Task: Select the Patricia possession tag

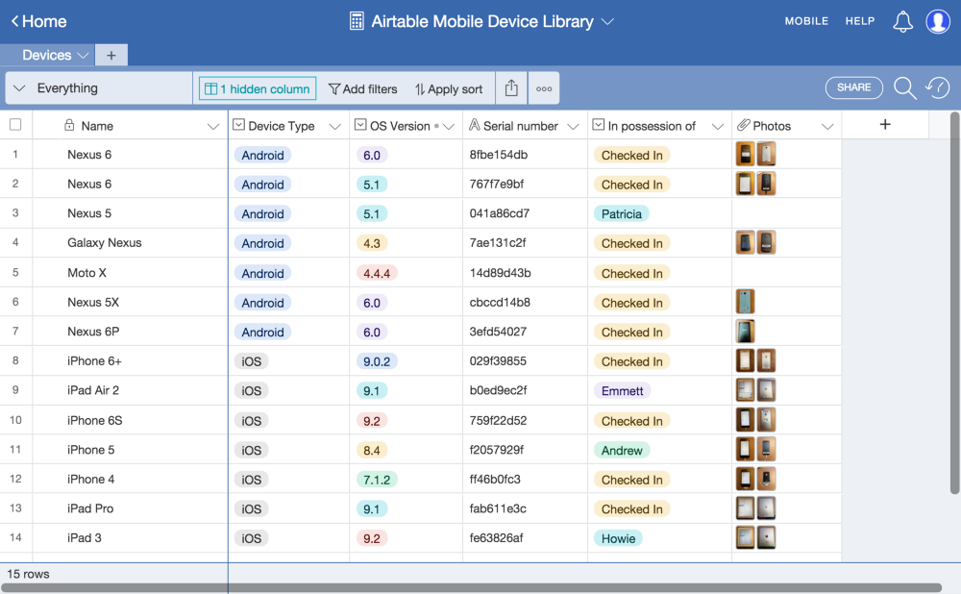Action: (x=621, y=214)
